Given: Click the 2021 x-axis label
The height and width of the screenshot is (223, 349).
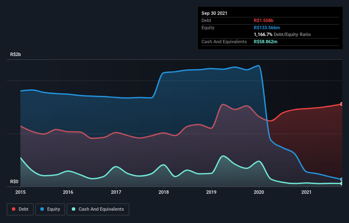Looking at the screenshot, I should coord(306,192).
